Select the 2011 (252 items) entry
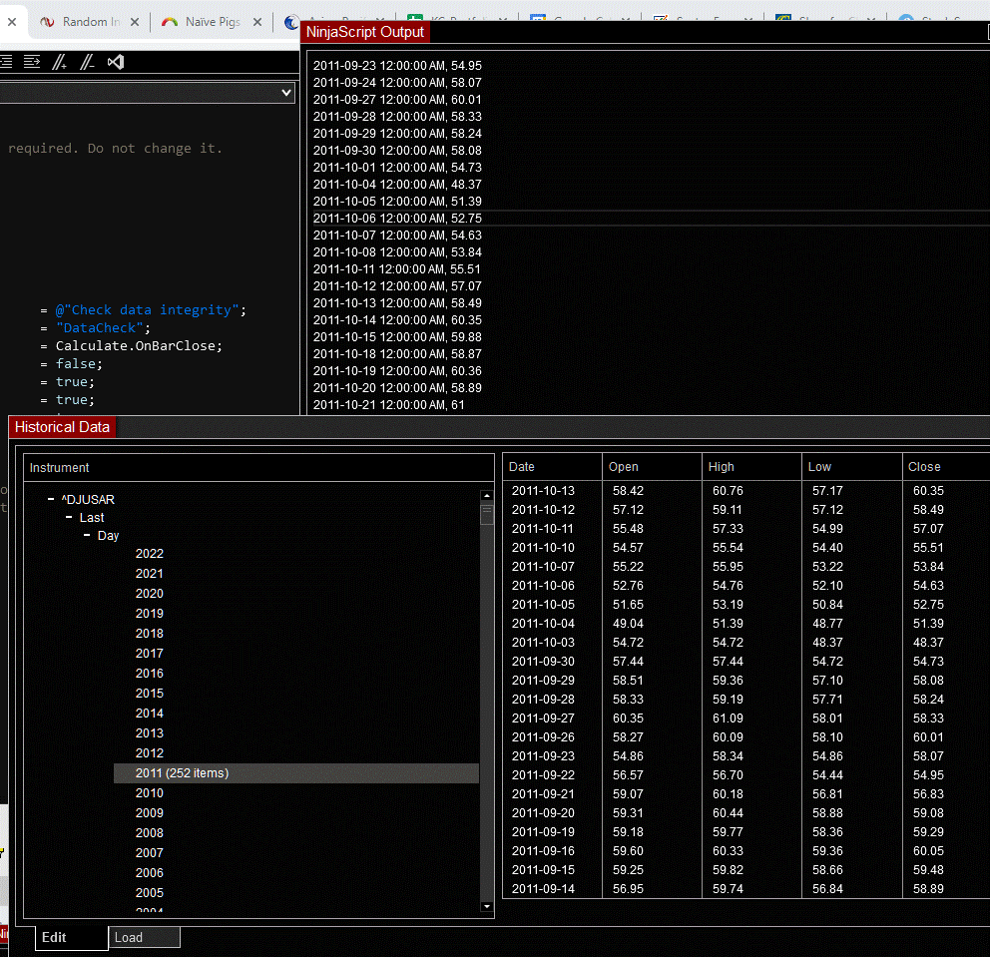Screen dimensions: 990x957 [182, 773]
